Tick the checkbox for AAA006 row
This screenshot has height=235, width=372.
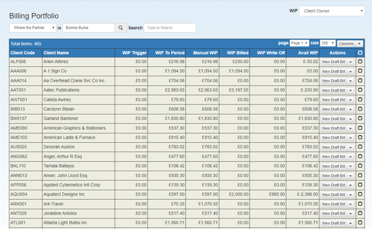click(x=360, y=71)
